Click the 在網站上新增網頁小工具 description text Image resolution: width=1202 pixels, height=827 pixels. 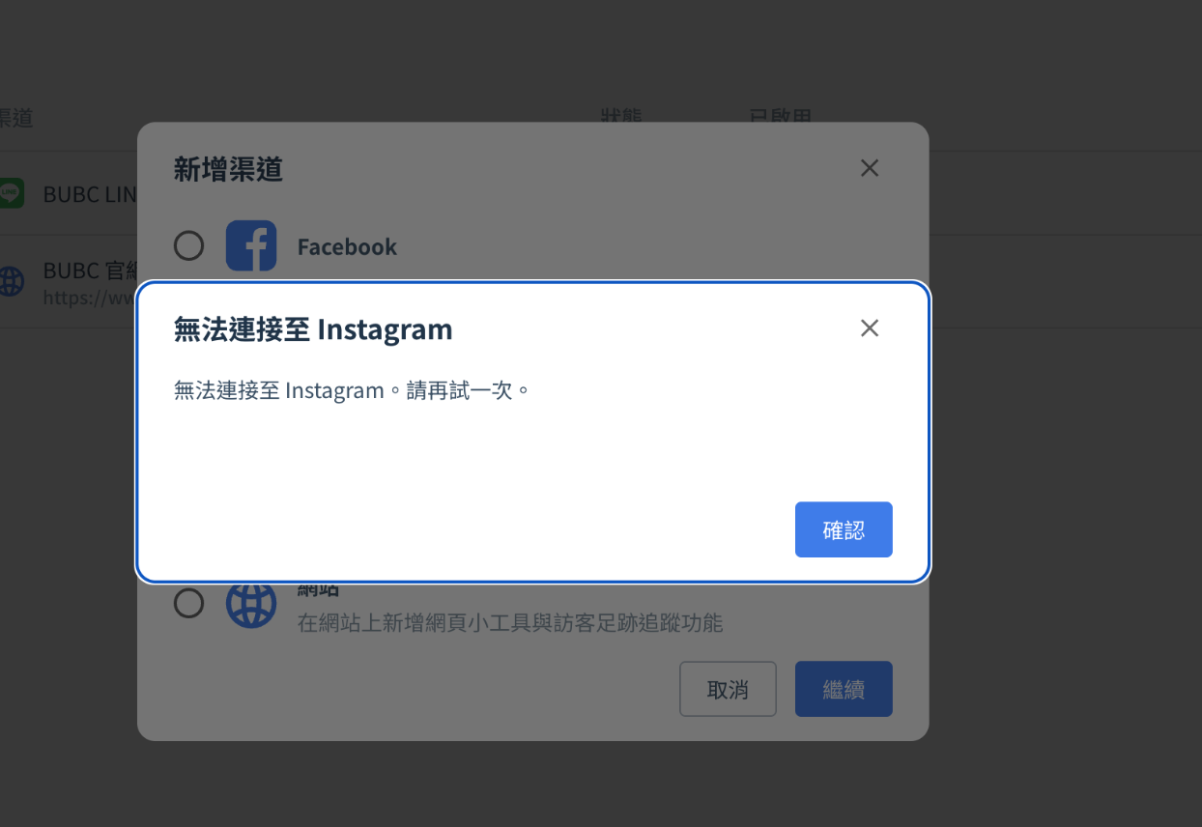(510, 622)
